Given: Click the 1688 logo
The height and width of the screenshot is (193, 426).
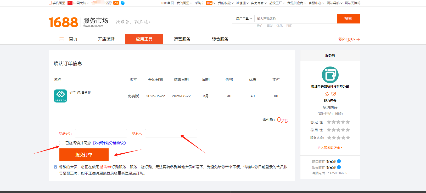Looking at the screenshot, I should pyautogui.click(x=63, y=22).
